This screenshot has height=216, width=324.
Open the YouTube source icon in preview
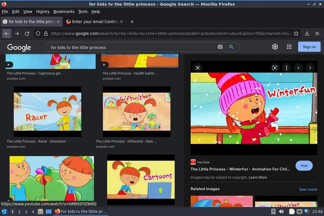[x=193, y=162]
